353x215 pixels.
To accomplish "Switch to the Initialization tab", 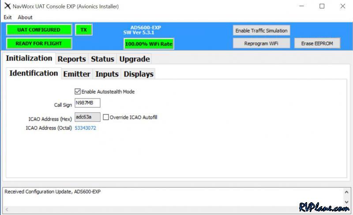I will tap(29, 58).
